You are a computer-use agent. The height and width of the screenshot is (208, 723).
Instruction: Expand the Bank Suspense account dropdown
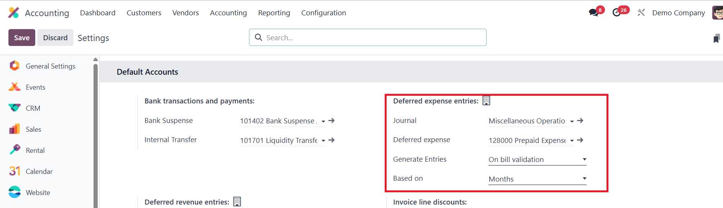(x=323, y=121)
